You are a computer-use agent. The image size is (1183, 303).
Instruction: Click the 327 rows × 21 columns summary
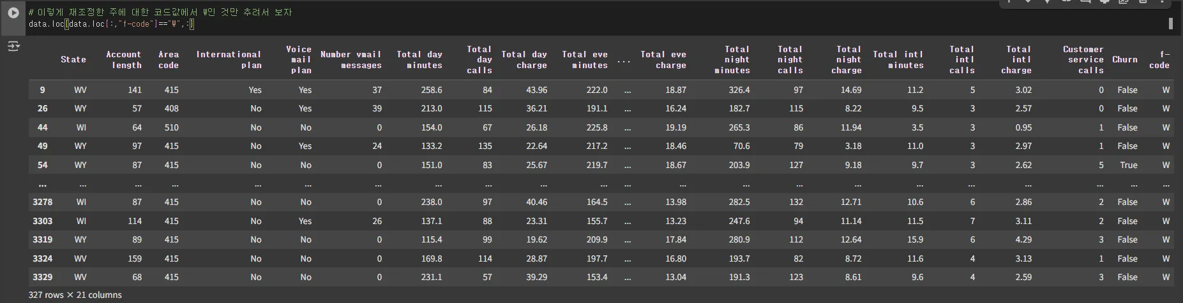coord(75,295)
